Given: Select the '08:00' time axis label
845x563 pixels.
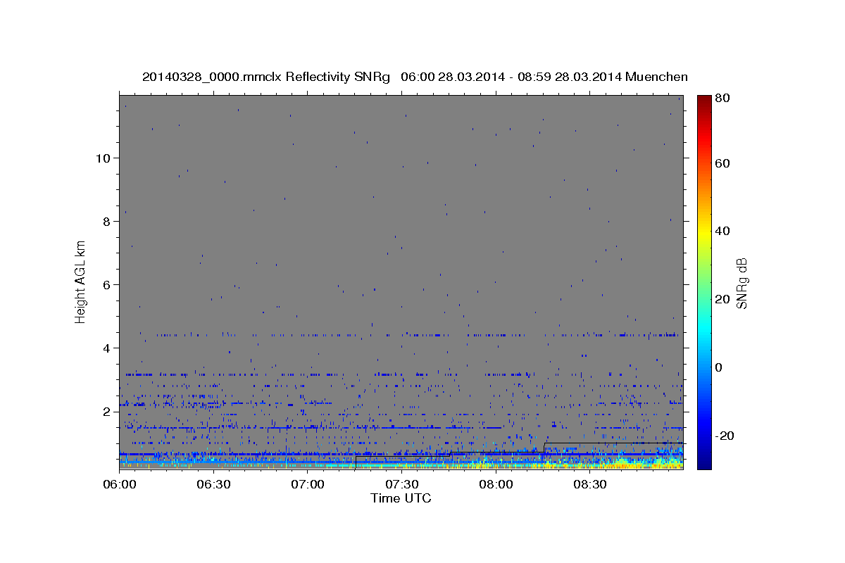Looking at the screenshot, I should click(x=495, y=484).
